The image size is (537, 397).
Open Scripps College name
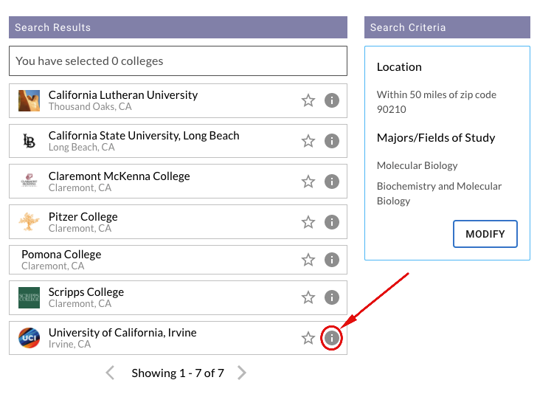[x=86, y=291]
